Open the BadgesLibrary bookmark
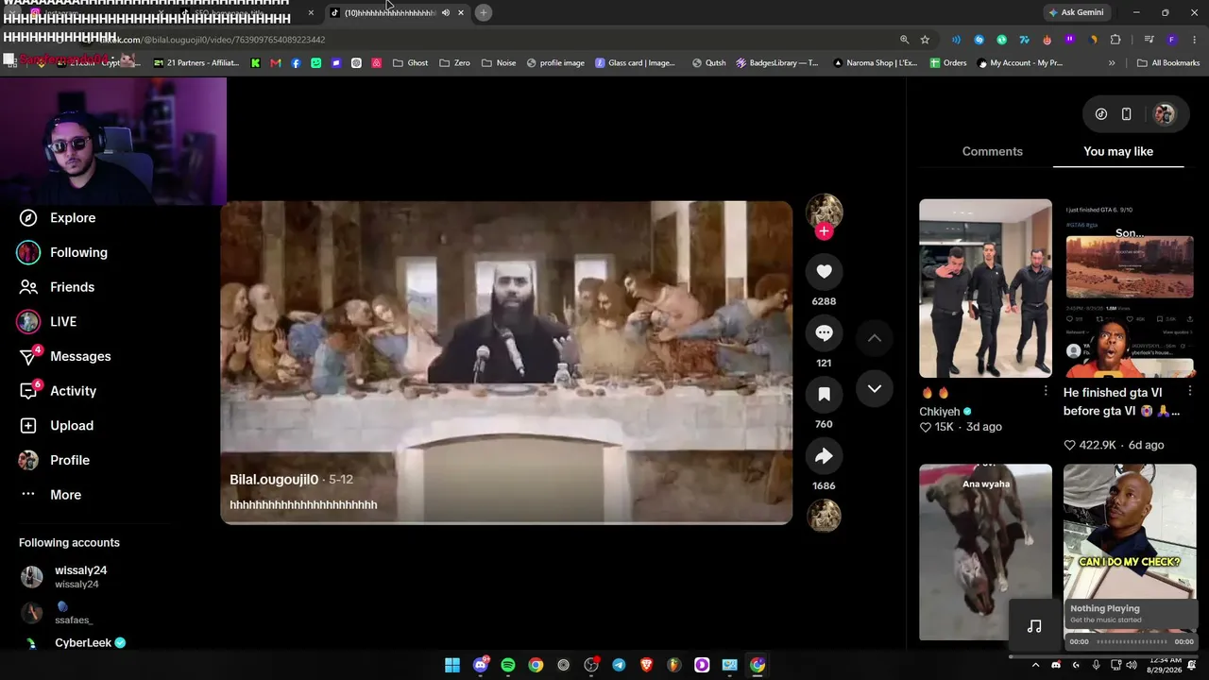Image resolution: width=1209 pixels, height=680 pixels. click(775, 63)
